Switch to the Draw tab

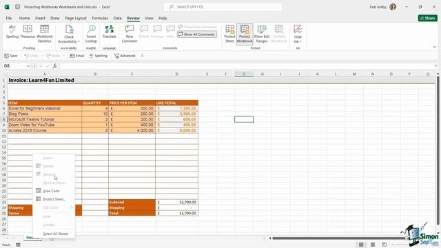tap(55, 18)
